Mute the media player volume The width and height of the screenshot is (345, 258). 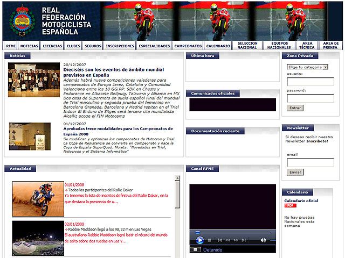pyautogui.click(x=263, y=240)
